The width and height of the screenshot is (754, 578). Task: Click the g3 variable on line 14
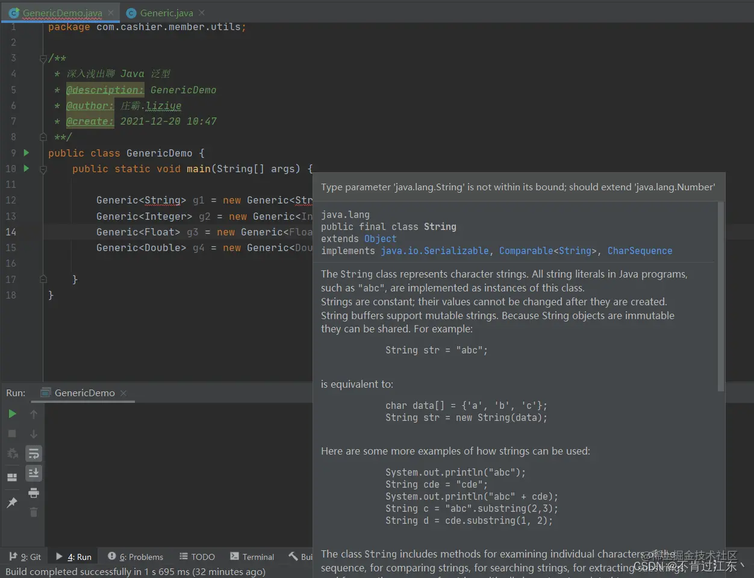click(193, 232)
